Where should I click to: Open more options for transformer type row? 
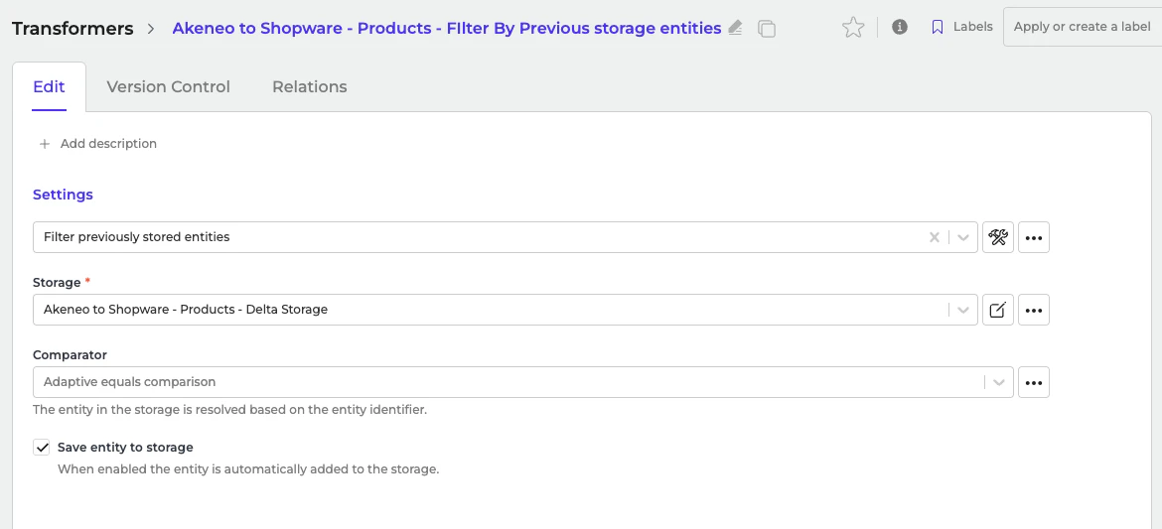tap(1034, 237)
